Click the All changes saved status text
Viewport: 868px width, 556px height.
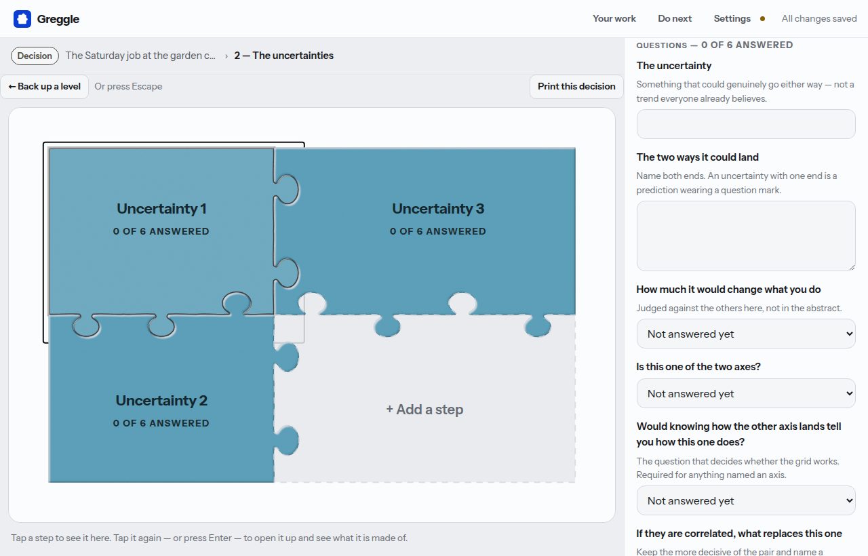(x=819, y=19)
